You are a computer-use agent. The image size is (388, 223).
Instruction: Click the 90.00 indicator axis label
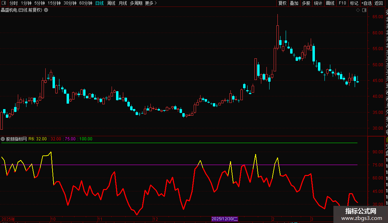(x=378, y=152)
